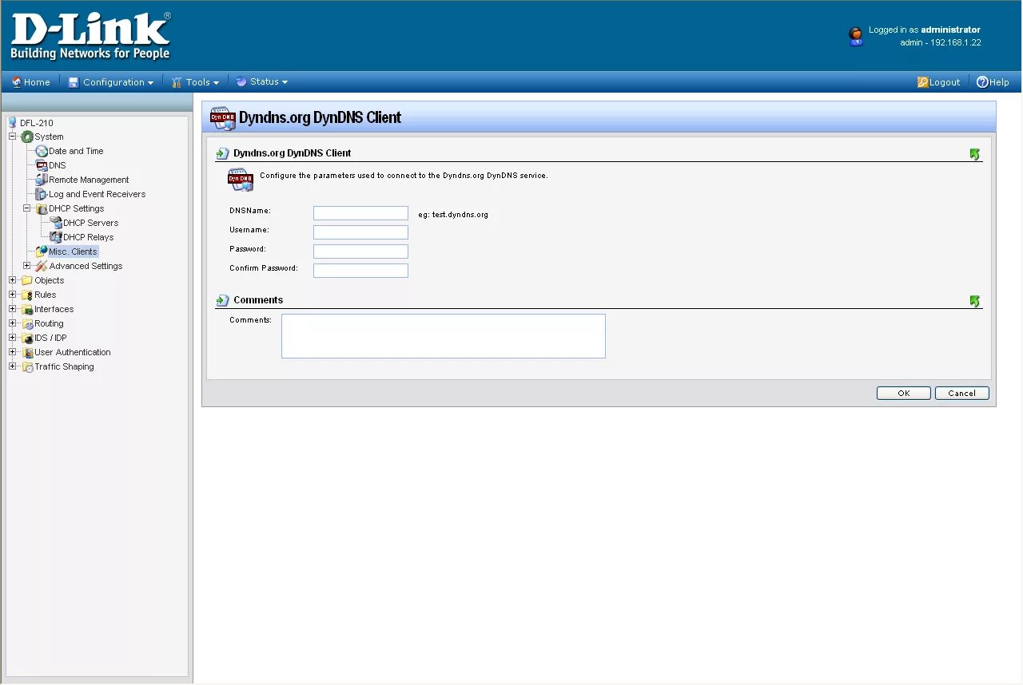Open the Home menu item
1023x685 pixels.
[30, 82]
